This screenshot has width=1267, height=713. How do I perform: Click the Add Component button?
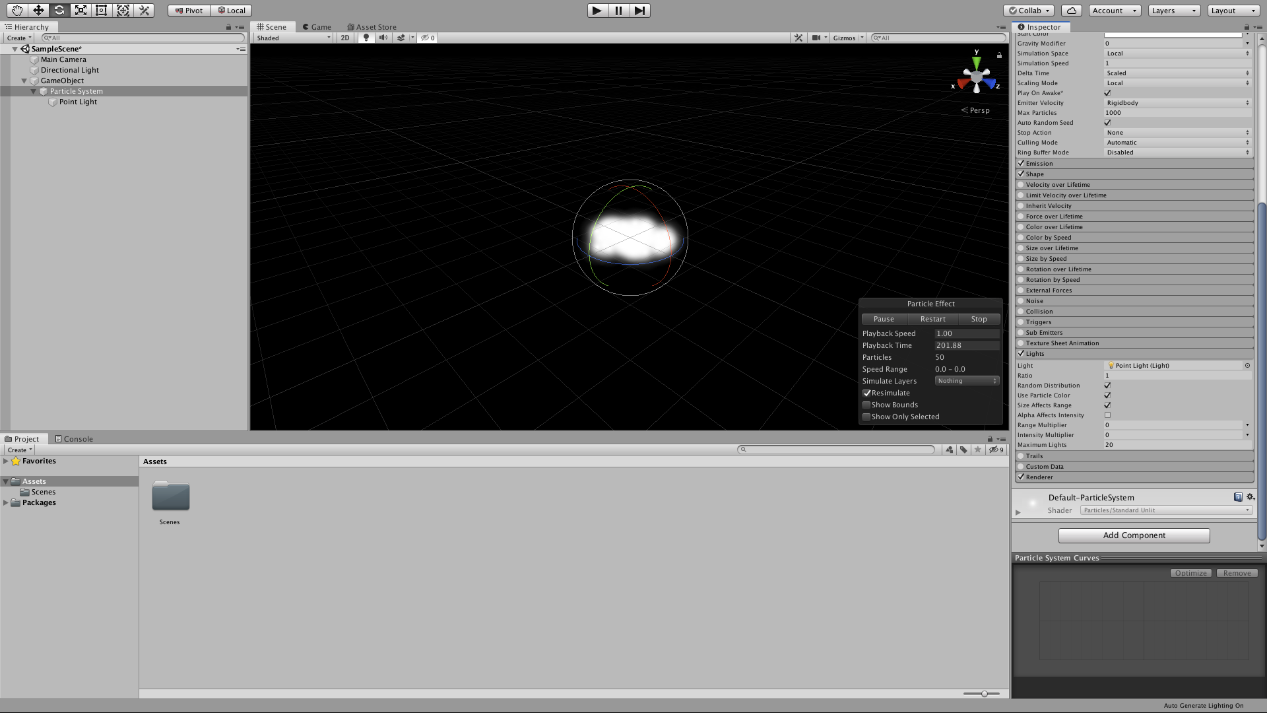point(1134,535)
